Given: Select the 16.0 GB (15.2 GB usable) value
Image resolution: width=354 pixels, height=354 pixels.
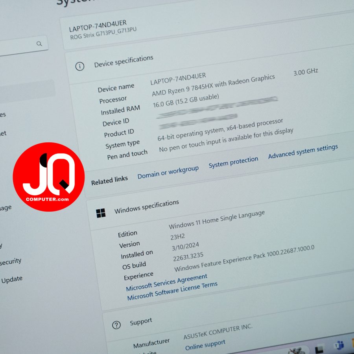Looking at the screenshot, I should coord(186,101).
